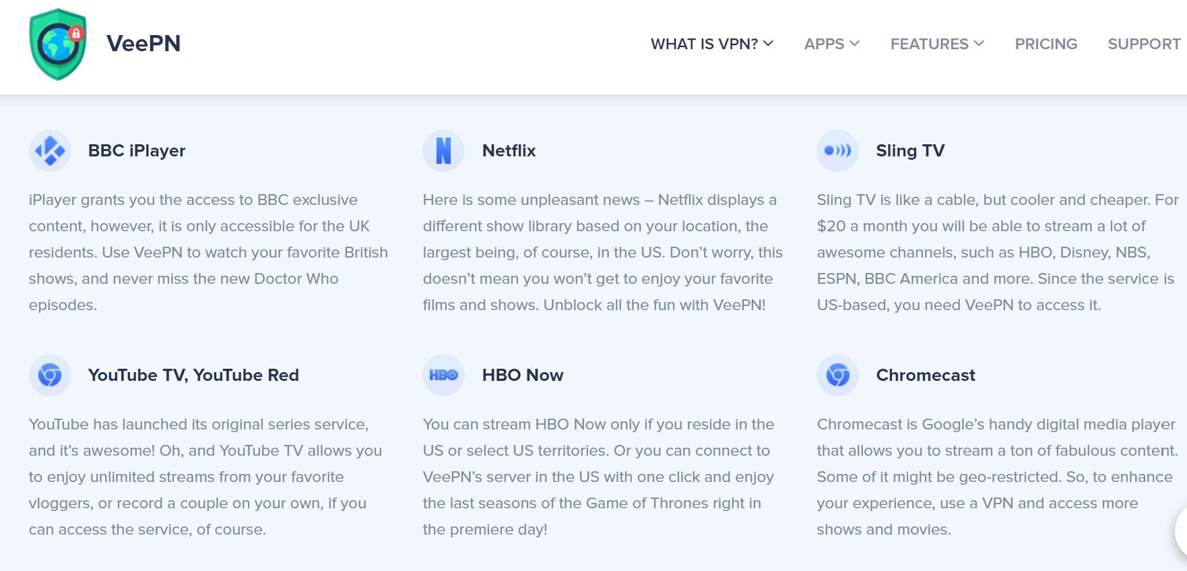Click the VeePN shield logo icon
The height and width of the screenshot is (571, 1187).
[58, 44]
